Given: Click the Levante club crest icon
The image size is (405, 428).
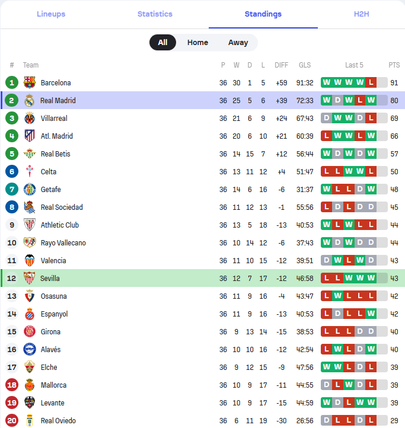Looking at the screenshot, I should [x=30, y=403].
